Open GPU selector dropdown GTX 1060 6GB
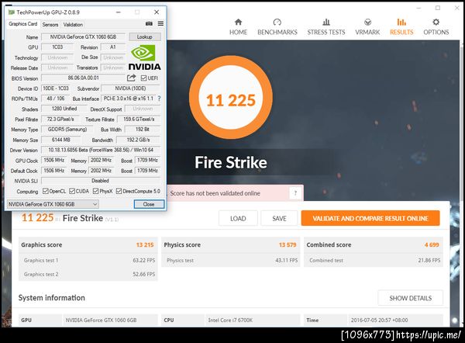Viewport: 465px width, 343px height. [x=53, y=204]
